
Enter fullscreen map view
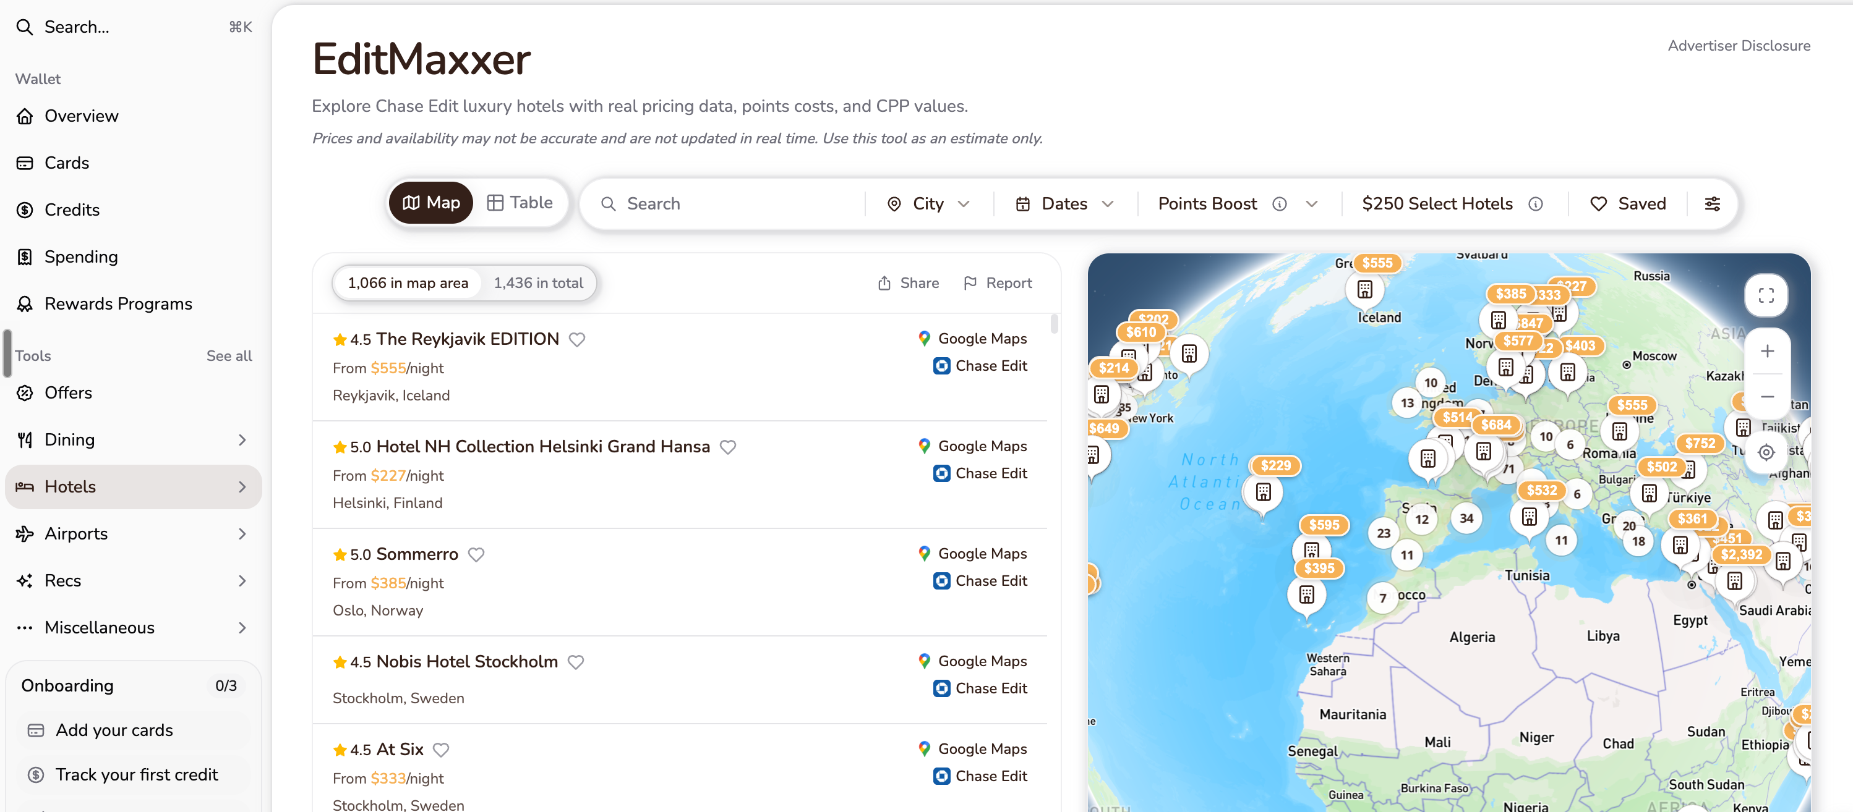pyautogui.click(x=1766, y=295)
